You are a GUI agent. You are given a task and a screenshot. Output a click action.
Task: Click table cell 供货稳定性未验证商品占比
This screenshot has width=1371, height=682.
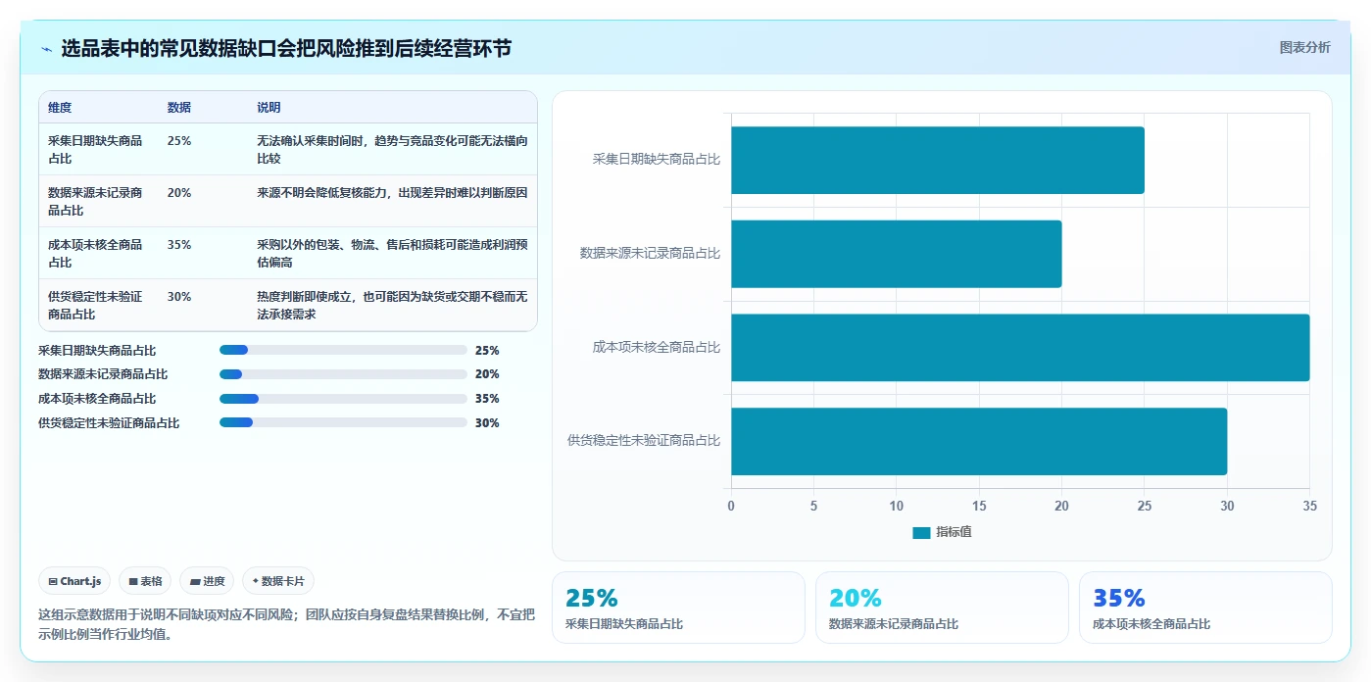click(95, 305)
